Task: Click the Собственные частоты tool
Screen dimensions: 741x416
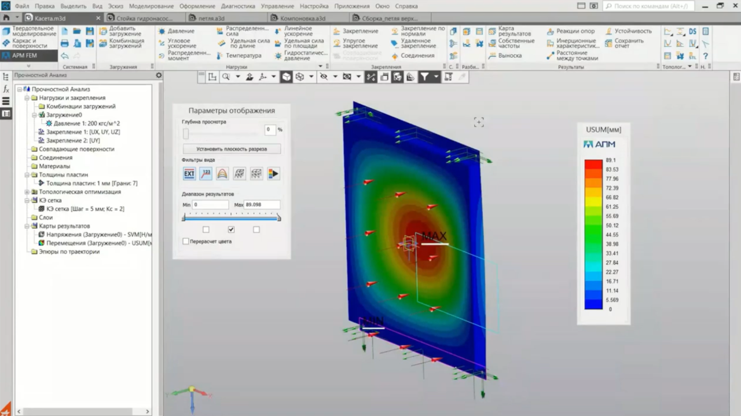Action: pyautogui.click(x=515, y=42)
